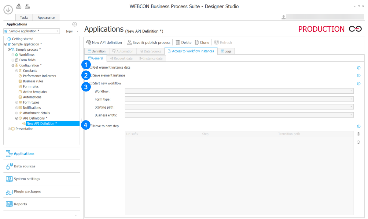The image size is (368, 219).
Task: Click the Data sources navigation icon
Action: click(9, 166)
